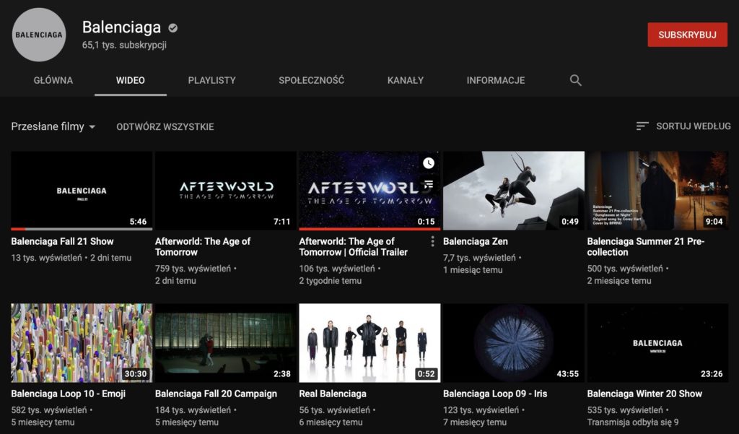Click the 123 tys. wyświetleń view count
This screenshot has width=739, height=434.
click(x=481, y=410)
